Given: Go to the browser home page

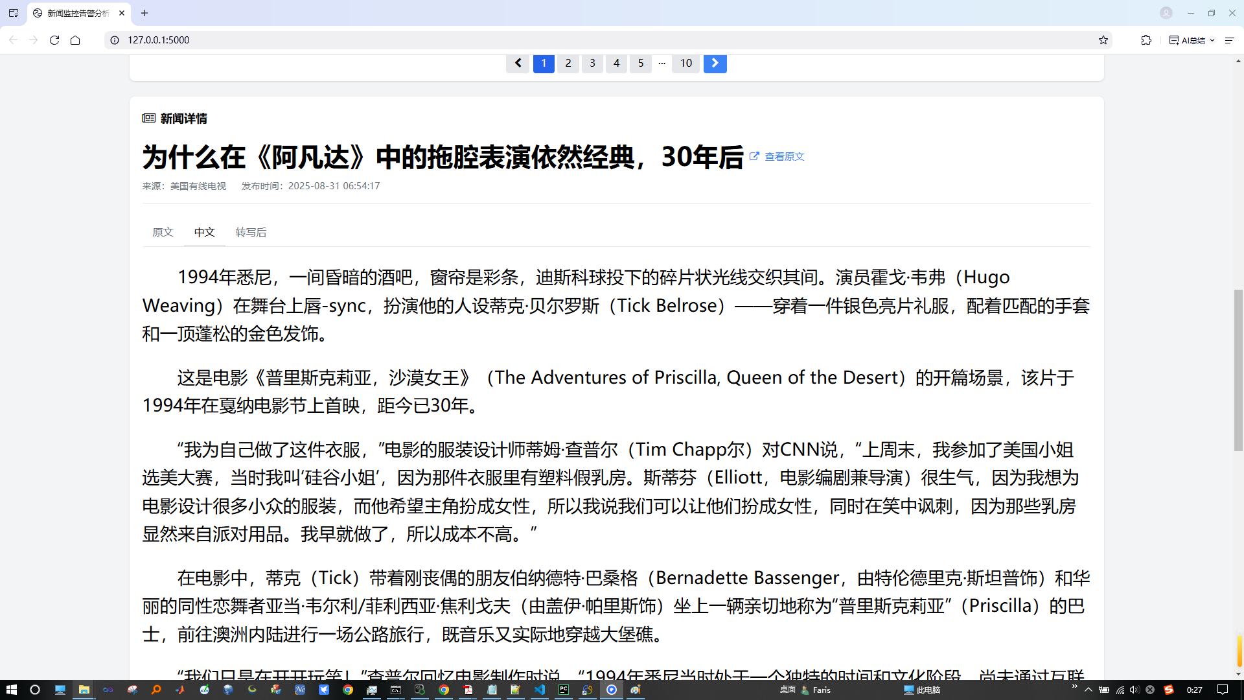Looking at the screenshot, I should [x=75, y=40].
